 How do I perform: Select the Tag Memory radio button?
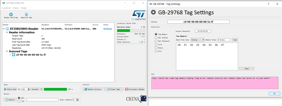tap(156, 34)
